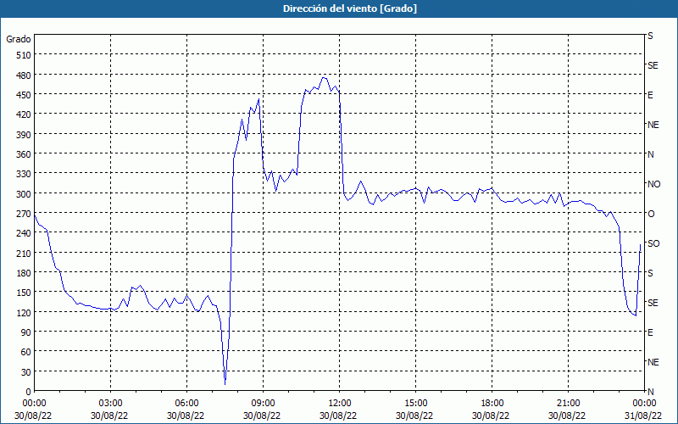The height and width of the screenshot is (424, 678).
Task: Click the 15:00 time axis label
Action: [415, 404]
